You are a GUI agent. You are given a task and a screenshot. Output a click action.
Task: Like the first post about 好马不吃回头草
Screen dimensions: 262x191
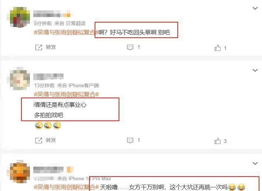218,48
